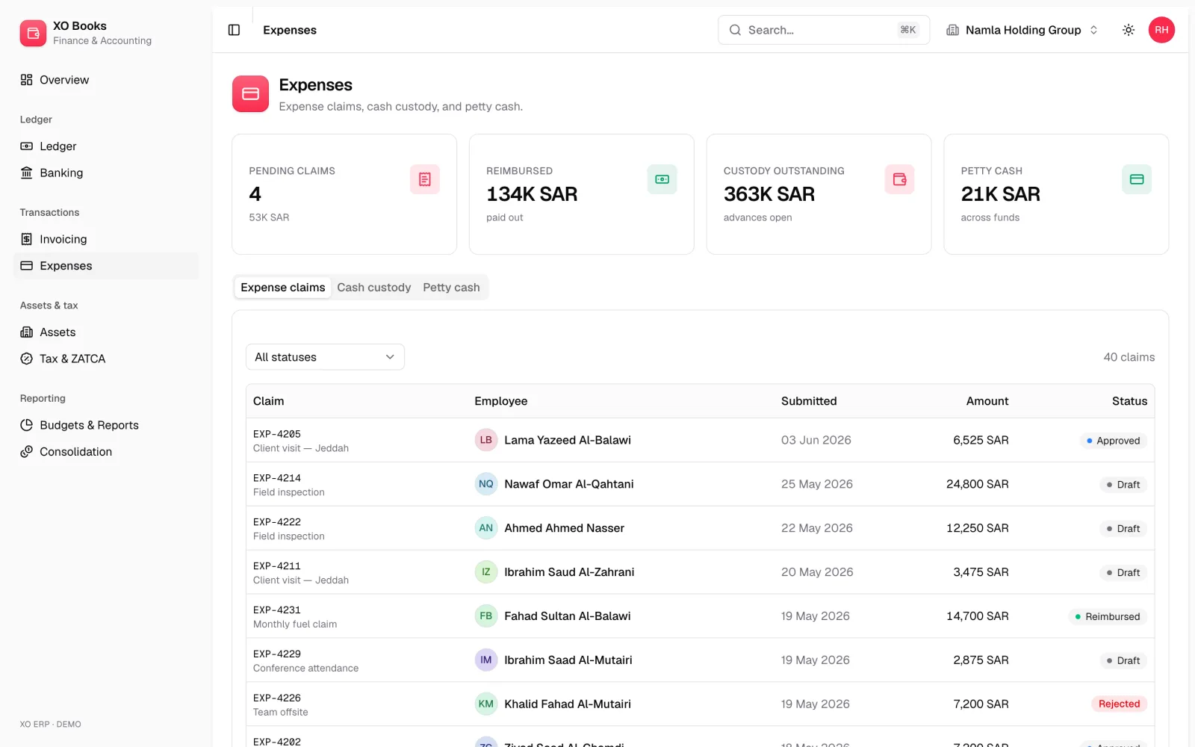Switch to the Petty cash tab
Image resolution: width=1195 pixels, height=747 pixels.
(x=451, y=288)
